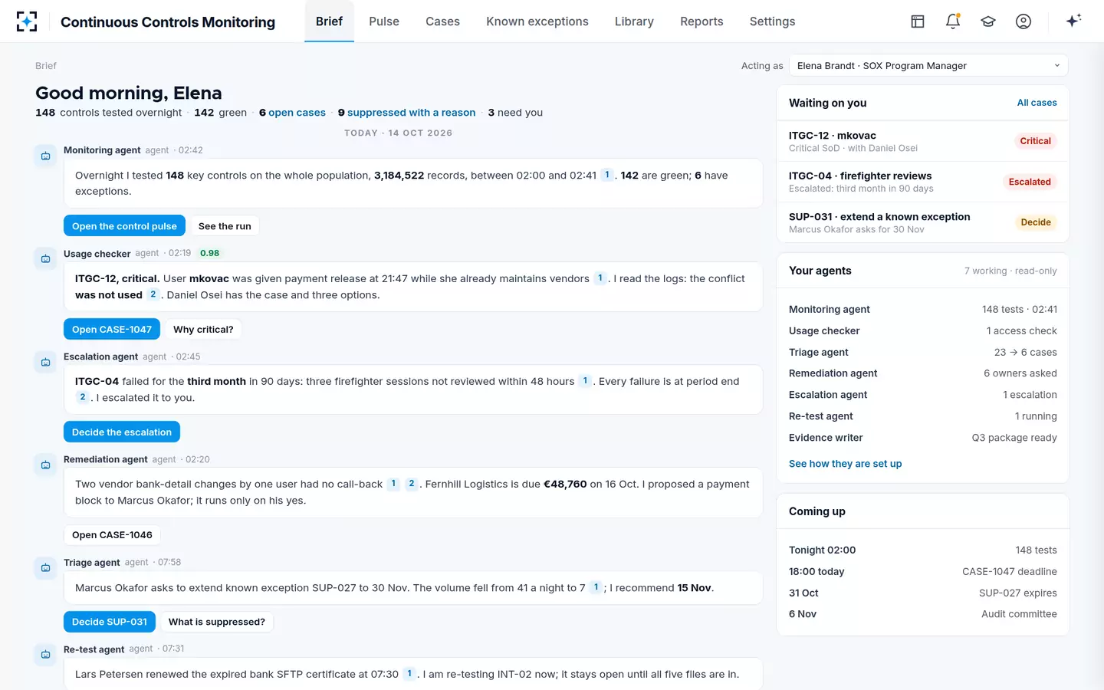1104x690 pixels.
Task: Open the user profile icon
Action: click(1024, 21)
